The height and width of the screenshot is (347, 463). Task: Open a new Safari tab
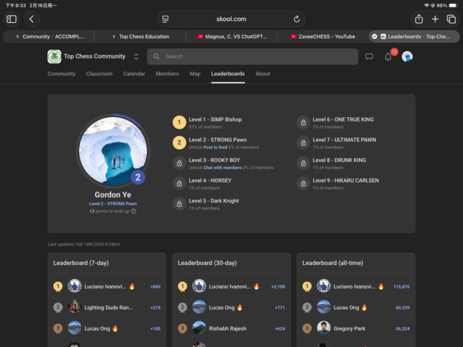435,19
